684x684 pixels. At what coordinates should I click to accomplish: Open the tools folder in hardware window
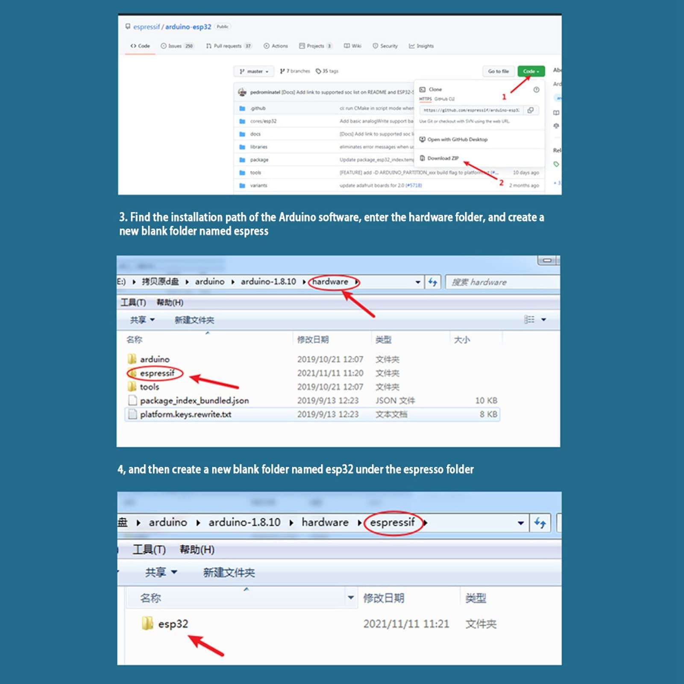(x=149, y=387)
